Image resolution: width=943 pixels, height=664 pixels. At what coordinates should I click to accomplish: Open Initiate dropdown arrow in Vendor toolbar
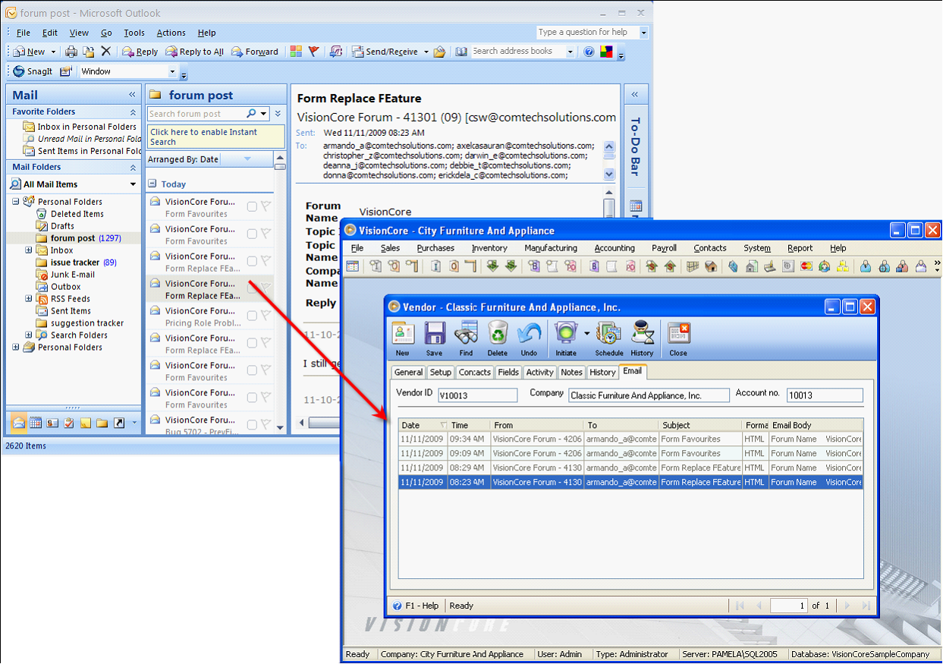coord(586,334)
